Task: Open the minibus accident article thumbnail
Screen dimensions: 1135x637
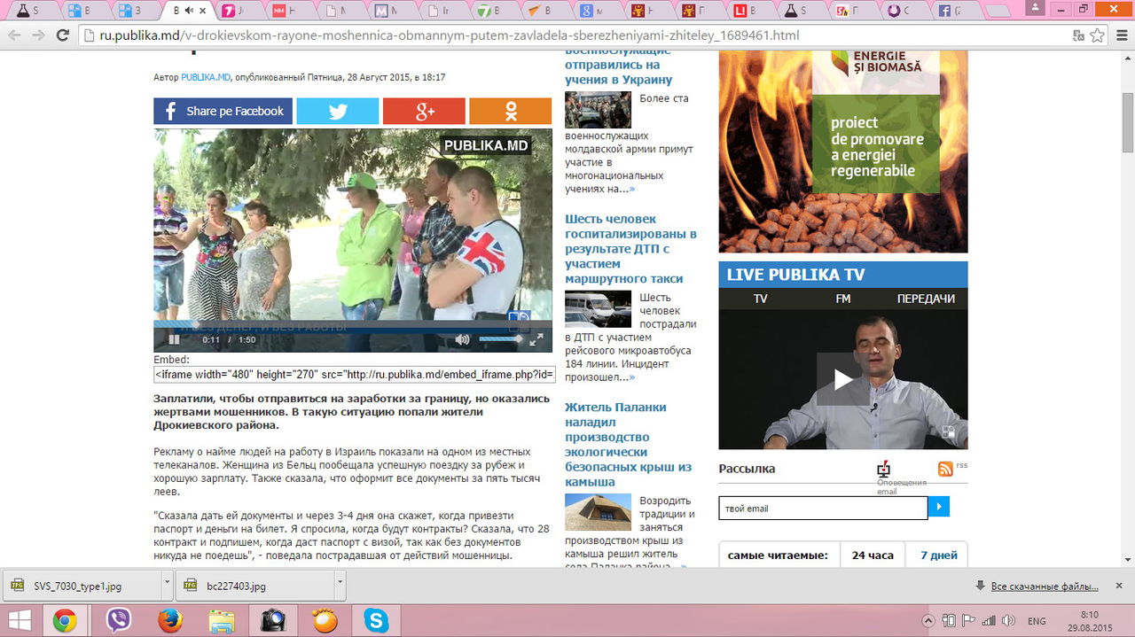Action: coord(598,309)
